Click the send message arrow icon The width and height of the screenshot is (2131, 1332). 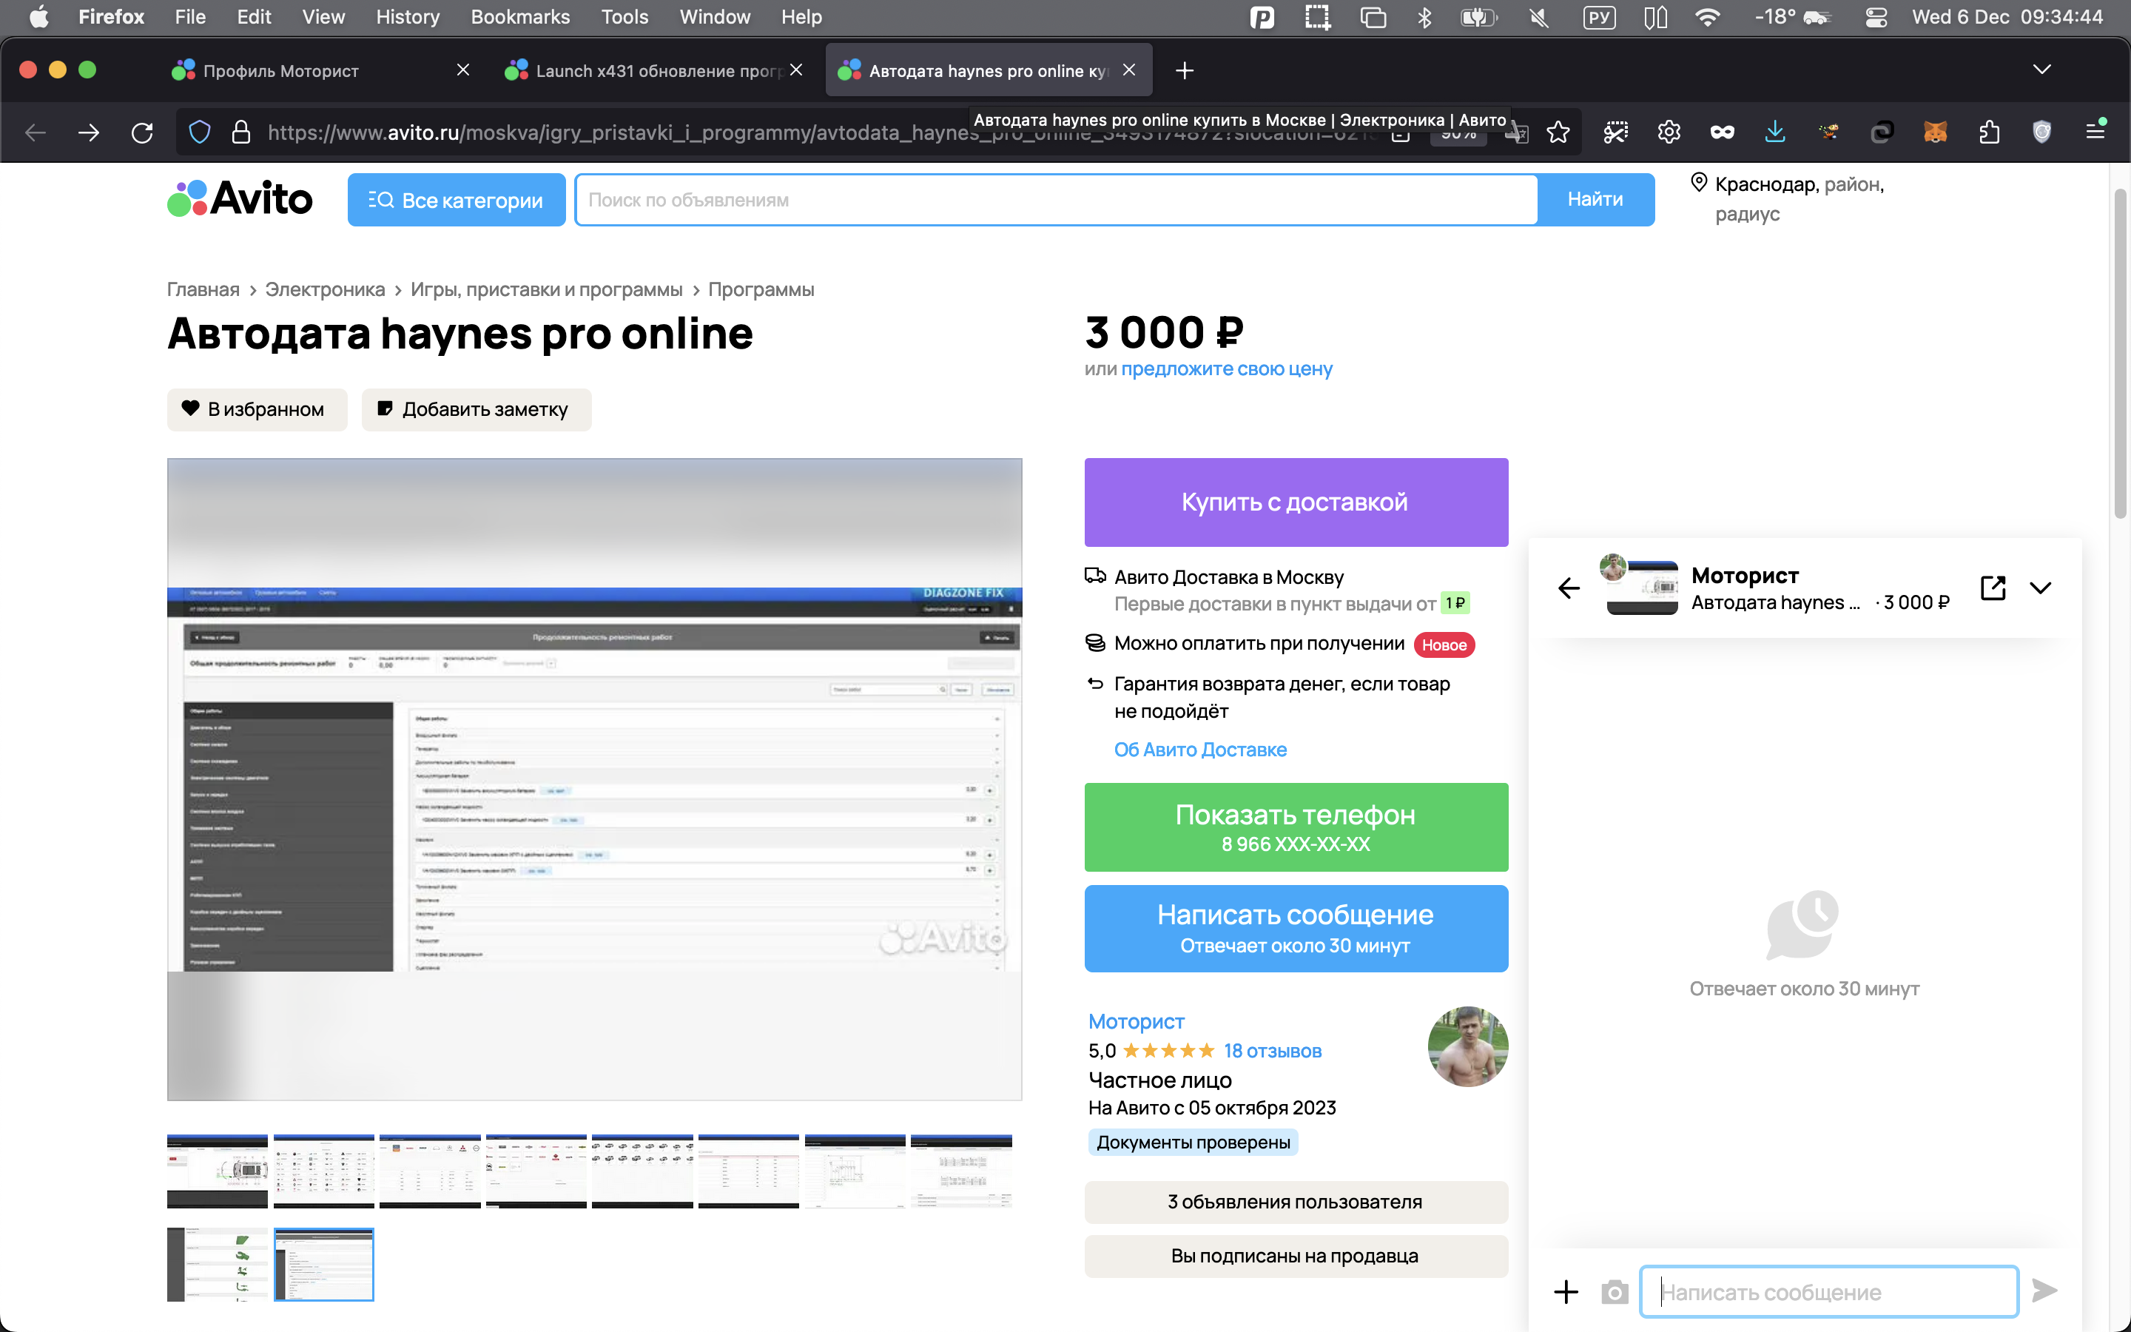[2044, 1291]
